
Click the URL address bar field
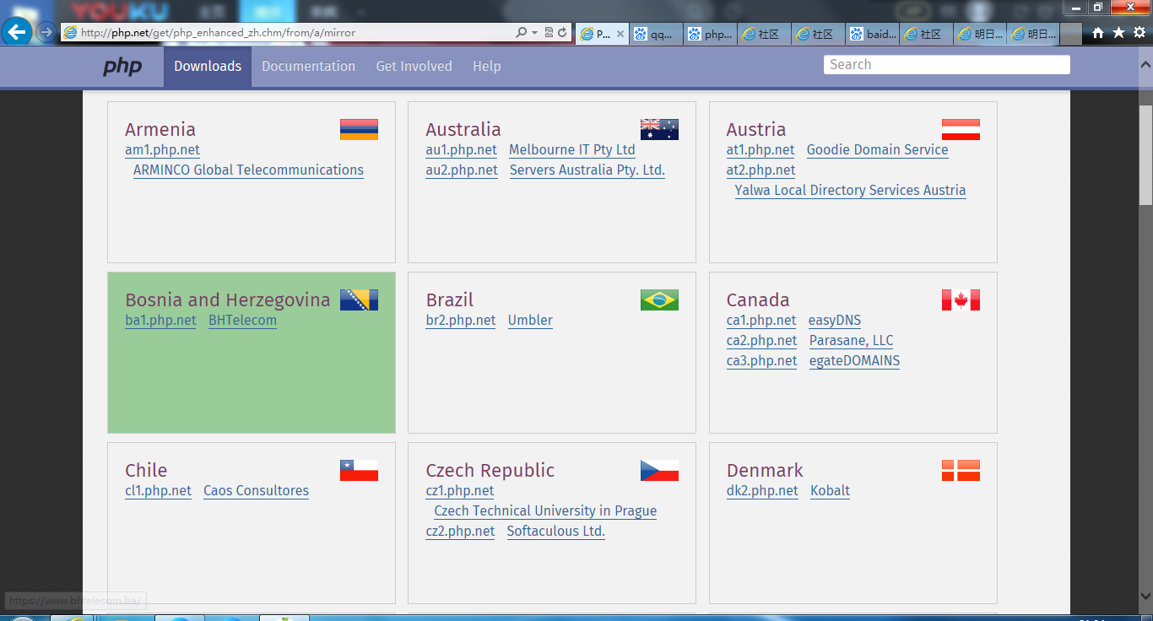pyautogui.click(x=287, y=33)
